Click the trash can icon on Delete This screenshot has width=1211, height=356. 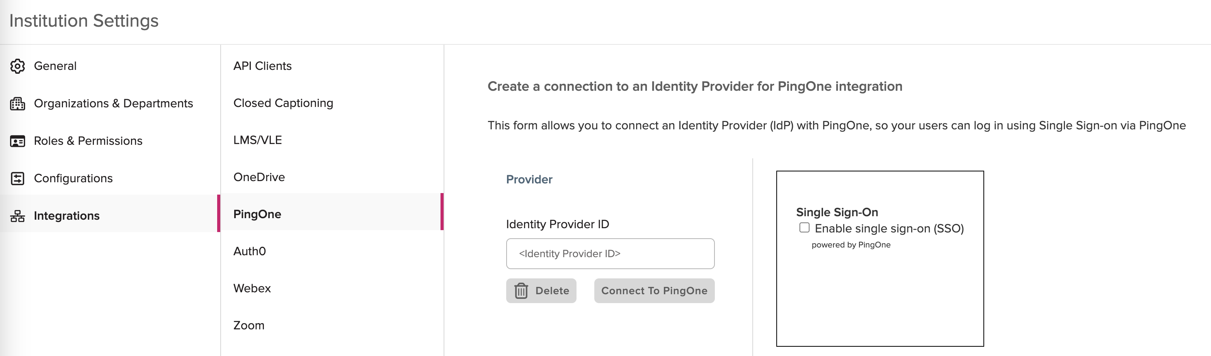click(x=521, y=291)
